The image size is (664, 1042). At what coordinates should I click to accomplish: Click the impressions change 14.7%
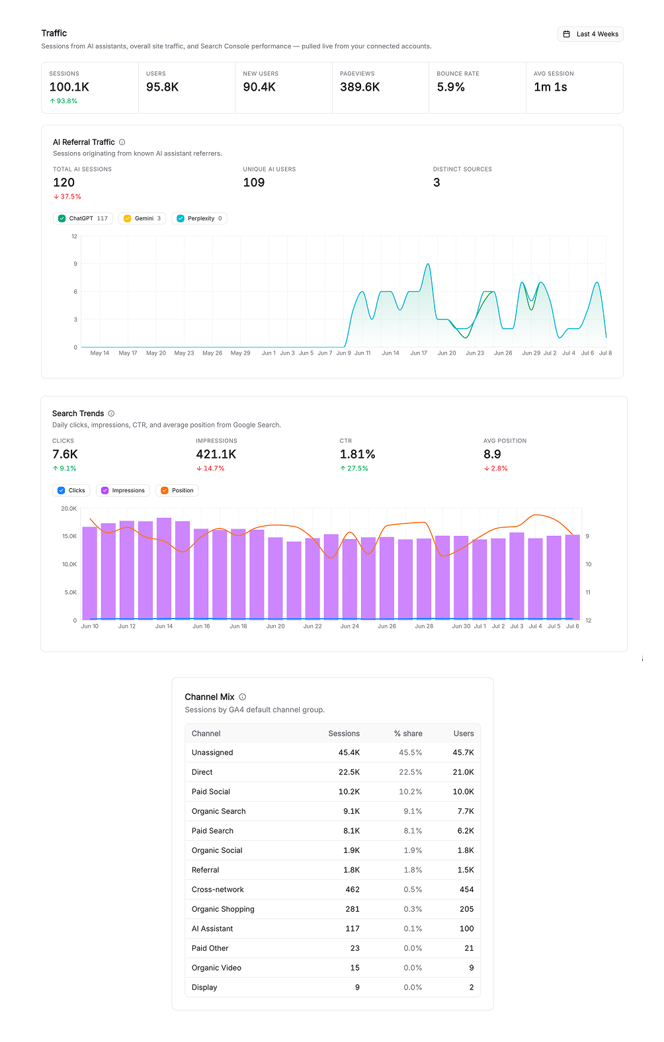[210, 468]
